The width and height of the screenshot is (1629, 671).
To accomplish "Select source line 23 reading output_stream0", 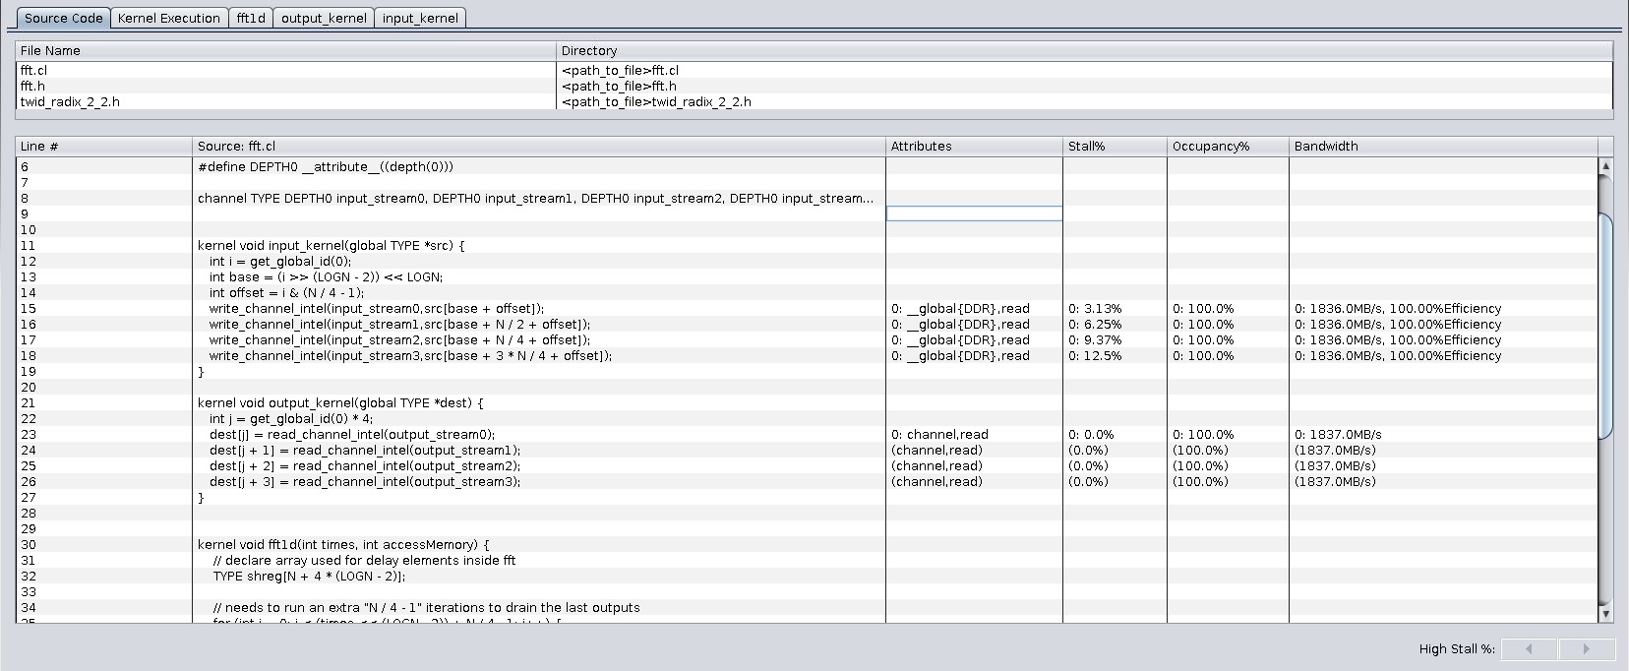I will [352, 434].
